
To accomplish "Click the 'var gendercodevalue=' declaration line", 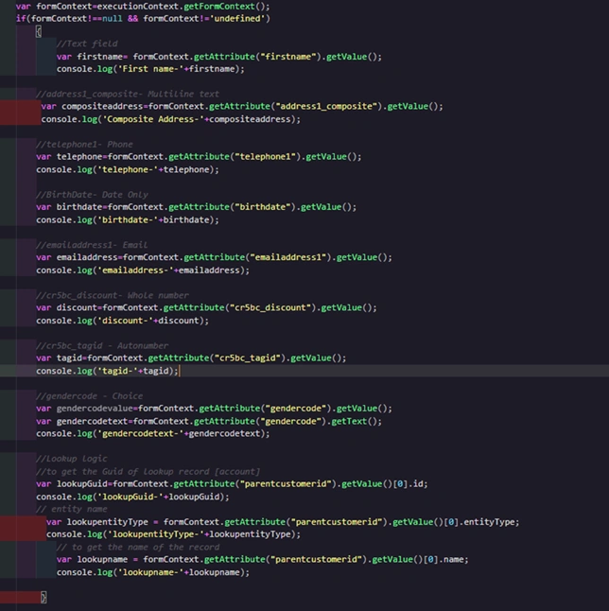I will click(x=214, y=409).
